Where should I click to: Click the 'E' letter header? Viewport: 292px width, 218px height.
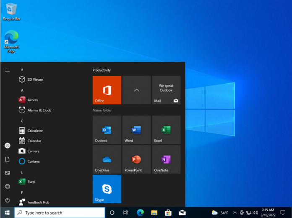pyautogui.click(x=22, y=172)
